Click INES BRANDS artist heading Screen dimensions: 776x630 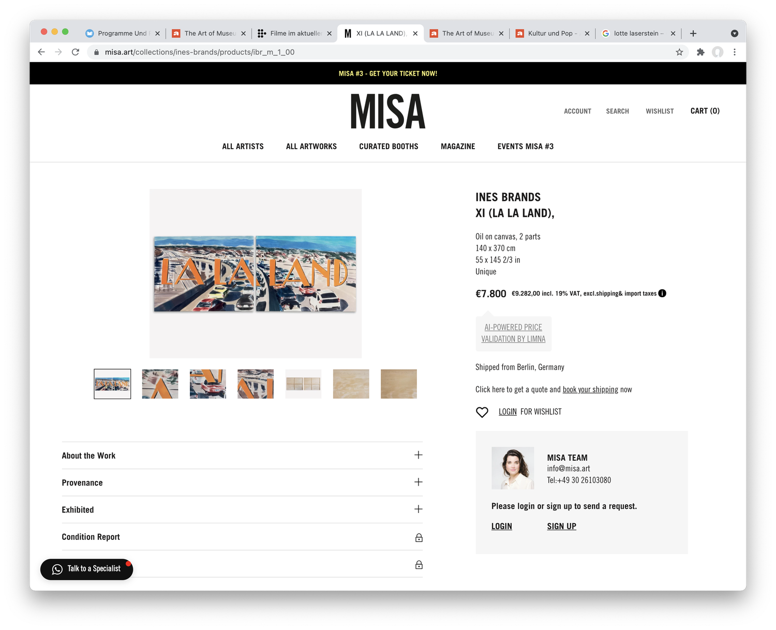click(x=508, y=197)
